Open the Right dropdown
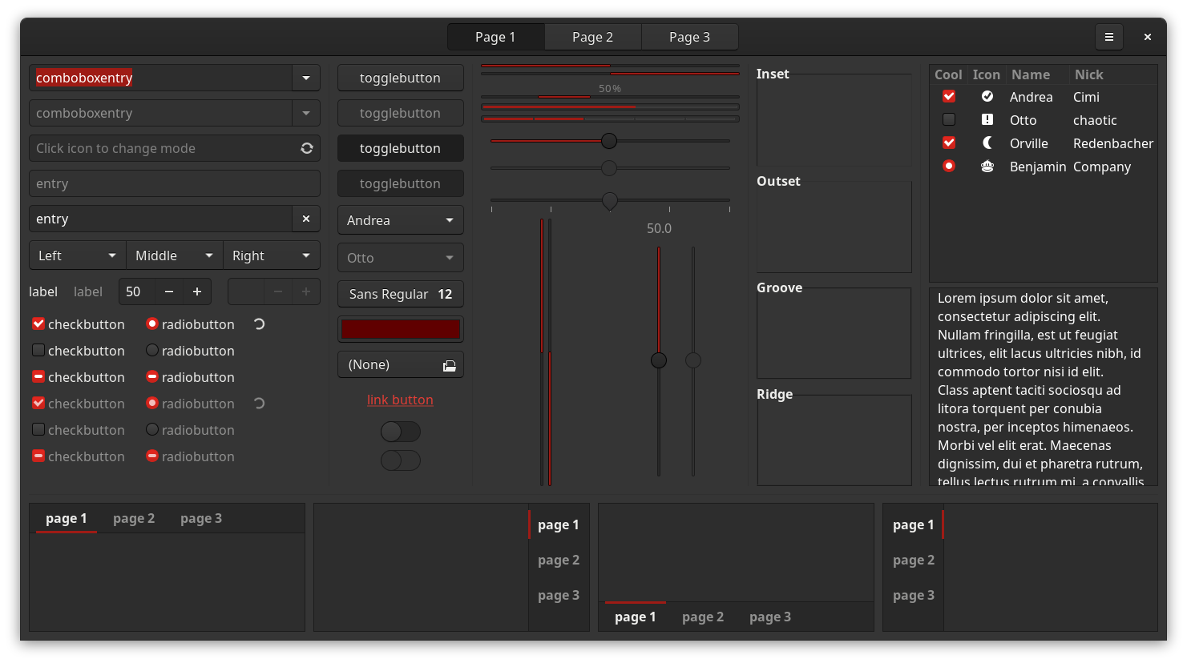This screenshot has width=1187, height=663. [272, 255]
